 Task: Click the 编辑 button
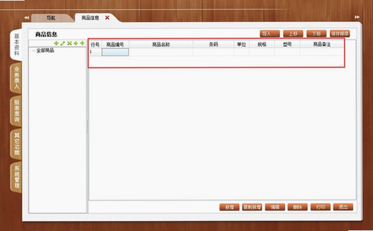tap(275, 207)
